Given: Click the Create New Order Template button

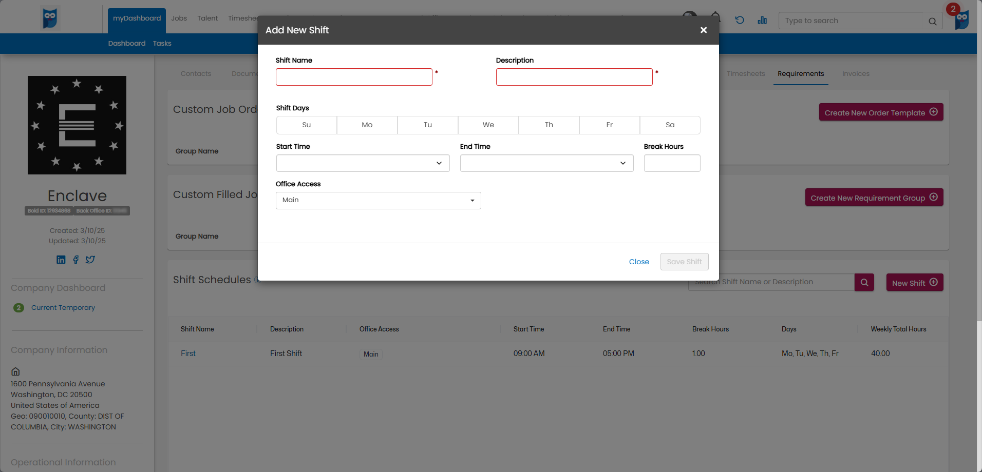Looking at the screenshot, I should (881, 113).
